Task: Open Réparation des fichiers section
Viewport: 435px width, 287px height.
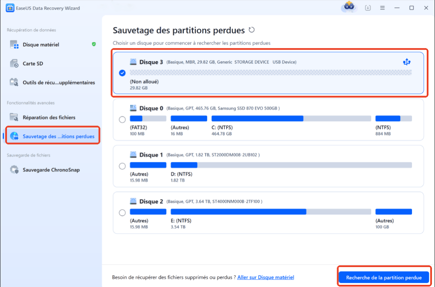Action: point(53,118)
